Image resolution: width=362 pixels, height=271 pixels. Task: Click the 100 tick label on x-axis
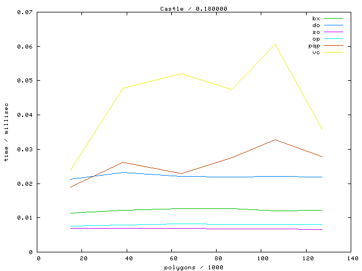coord(262,258)
